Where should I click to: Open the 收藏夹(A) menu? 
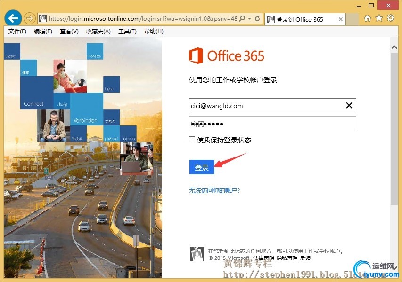(98, 31)
